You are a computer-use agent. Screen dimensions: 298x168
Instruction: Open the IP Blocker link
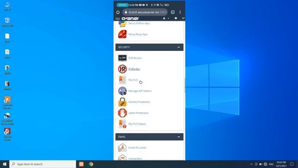coord(134,69)
